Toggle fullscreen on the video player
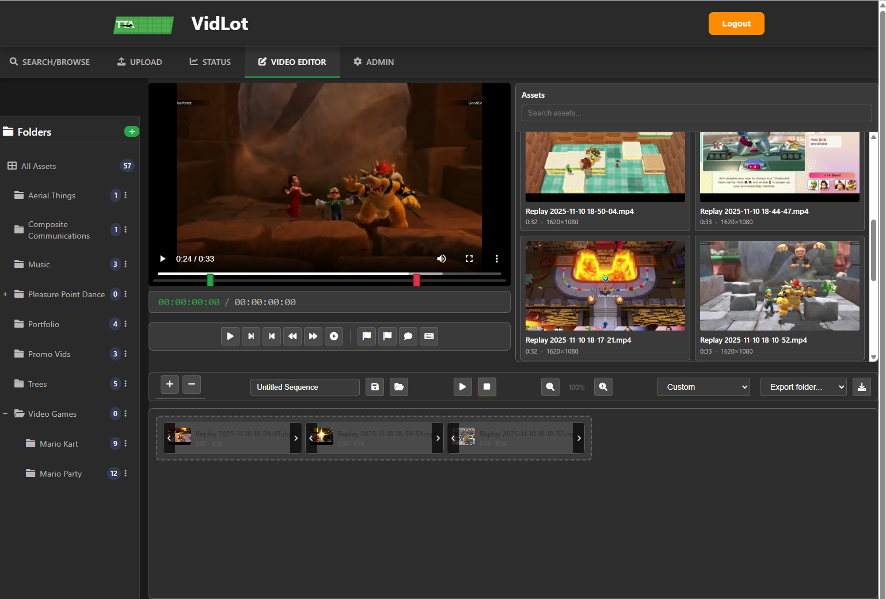The width and height of the screenshot is (886, 599). (x=469, y=259)
